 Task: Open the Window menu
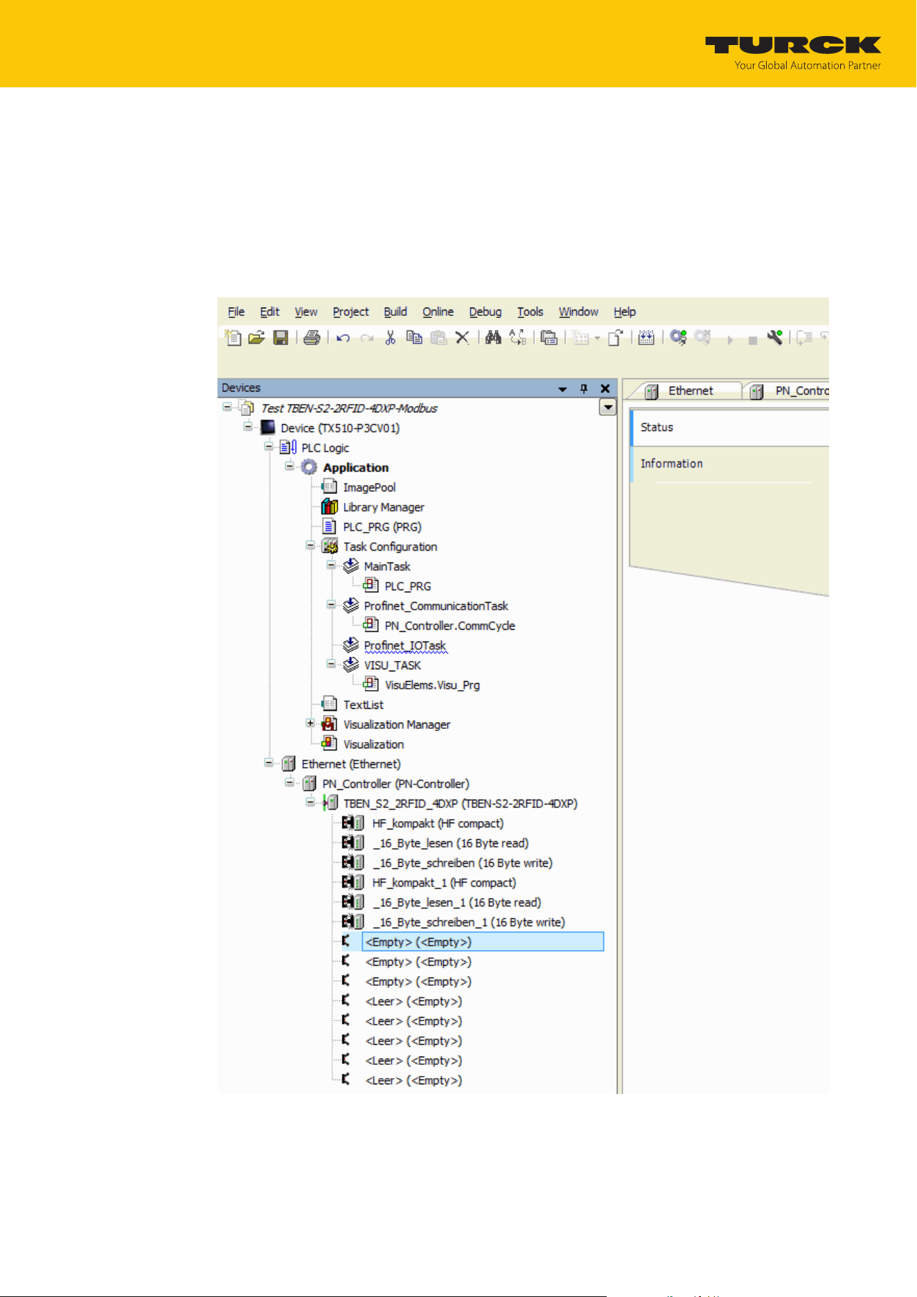578,312
